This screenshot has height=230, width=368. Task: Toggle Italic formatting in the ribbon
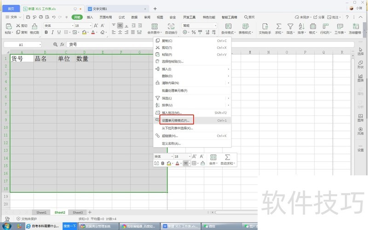(x=53, y=33)
